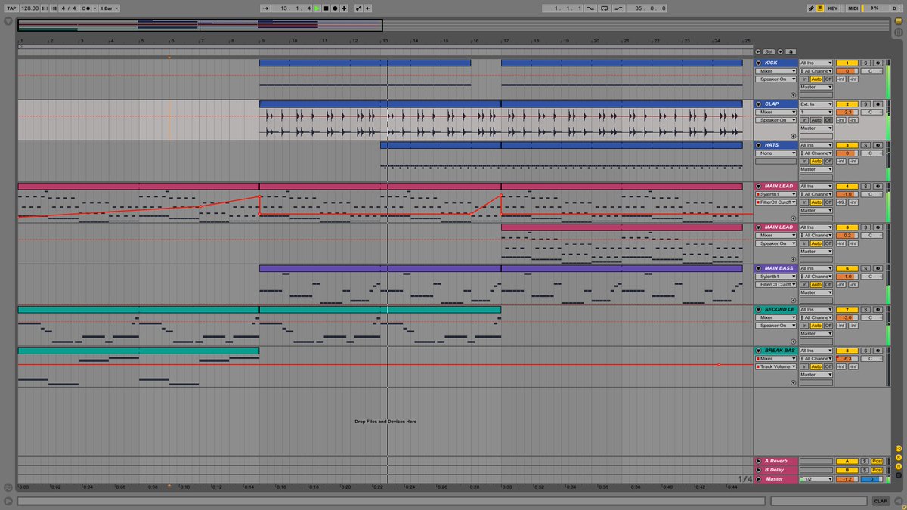Click the global arrangement record circle icon
907x510 pixels.
coord(335,7)
